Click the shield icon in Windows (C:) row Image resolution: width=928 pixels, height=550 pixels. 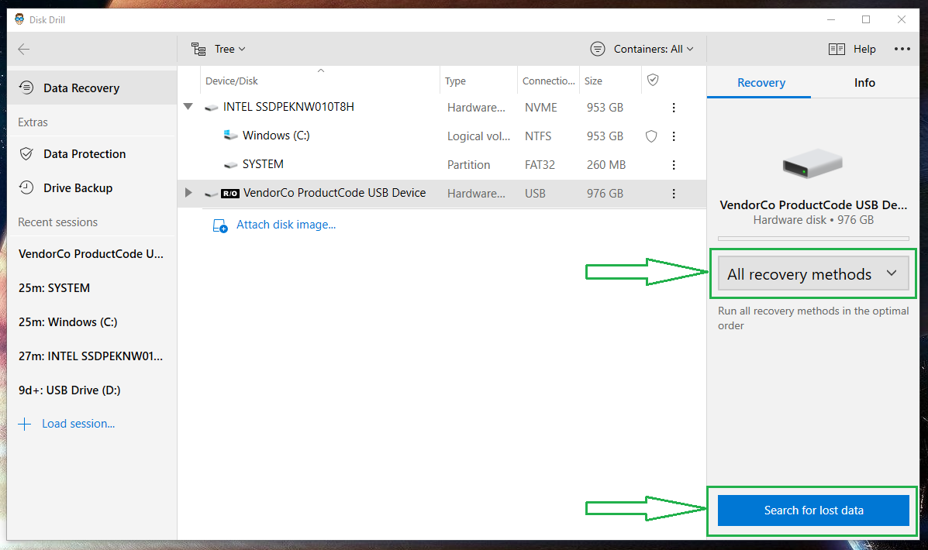[651, 136]
